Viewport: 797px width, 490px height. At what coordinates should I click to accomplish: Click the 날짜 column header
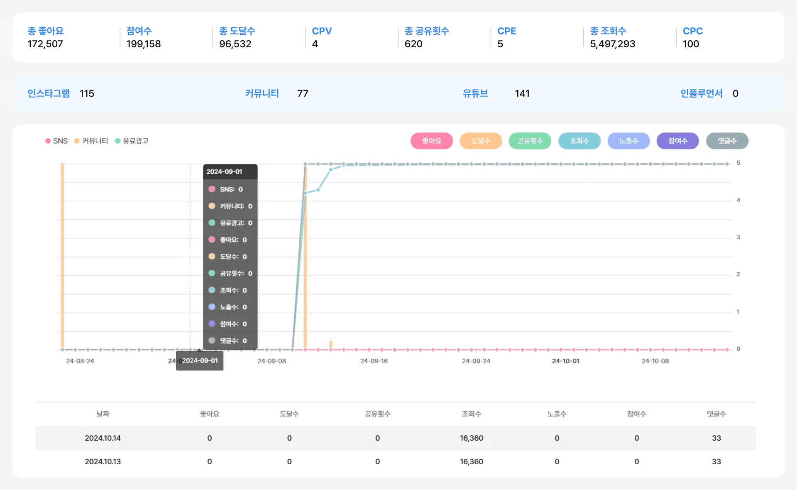103,414
